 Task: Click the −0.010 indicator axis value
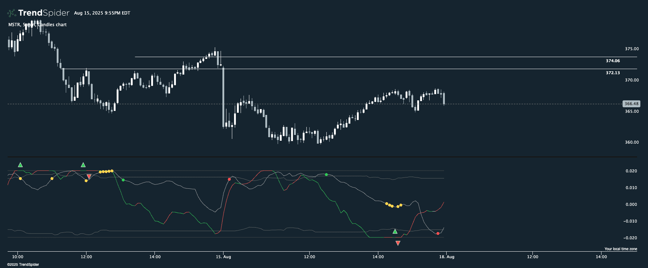pyautogui.click(x=630, y=221)
